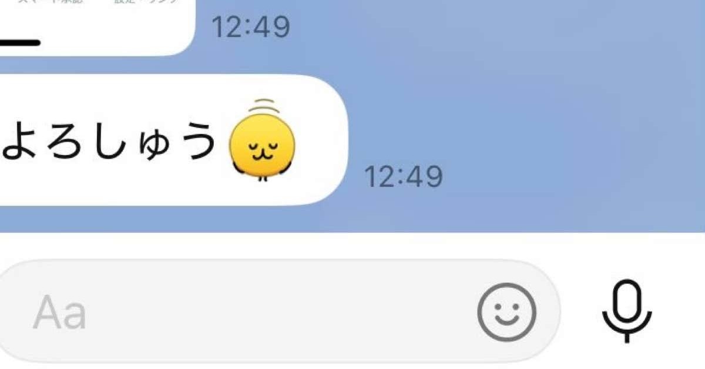This screenshot has height=369, width=705.
Task: Click the Aa placeholder text
Action: (x=59, y=314)
